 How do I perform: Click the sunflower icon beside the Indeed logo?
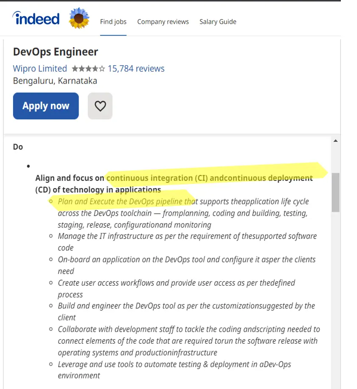79,18
